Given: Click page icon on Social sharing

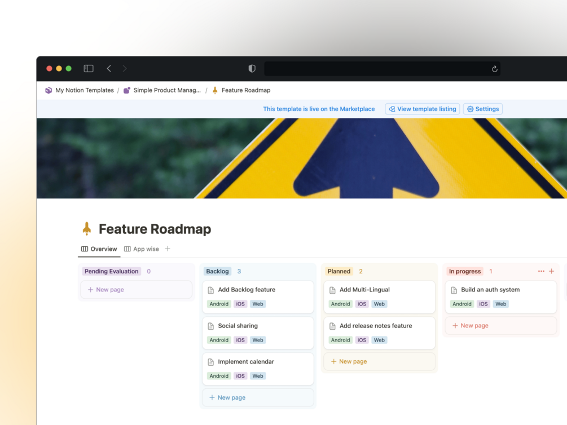Looking at the screenshot, I should 211,326.
